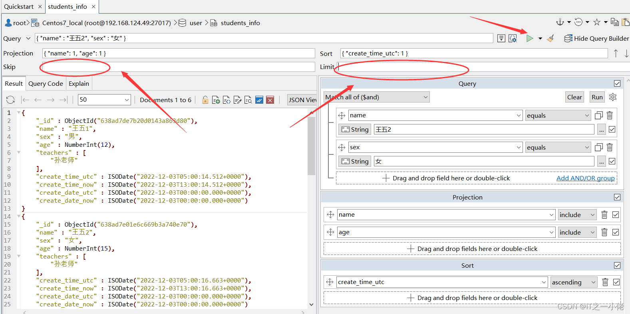Refresh the result with circular arrows icon
This screenshot has width=630, height=314.
click(11, 100)
